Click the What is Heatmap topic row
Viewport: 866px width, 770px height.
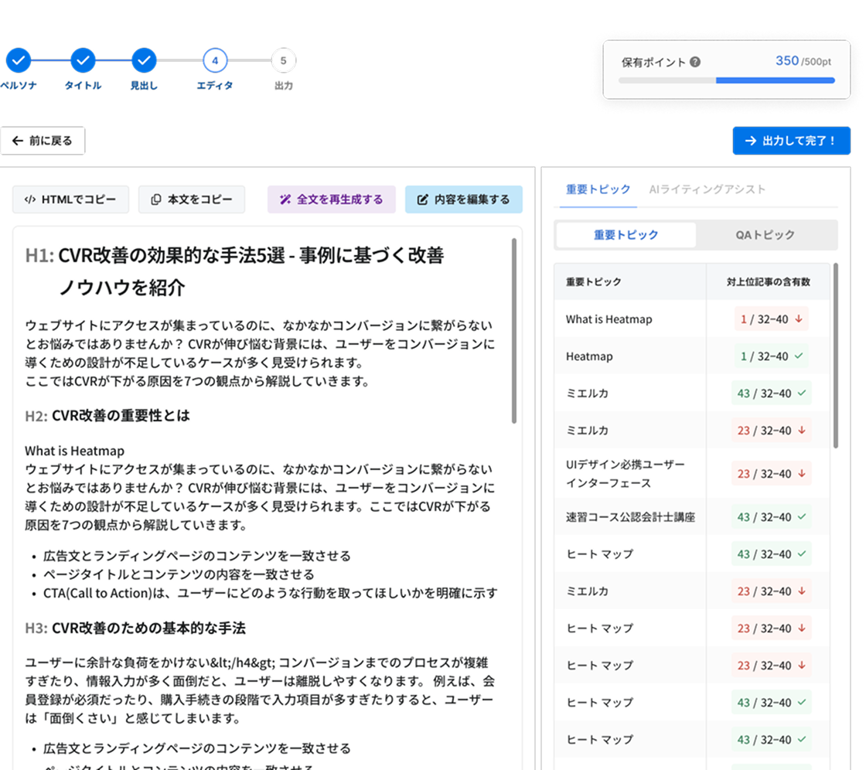point(609,319)
